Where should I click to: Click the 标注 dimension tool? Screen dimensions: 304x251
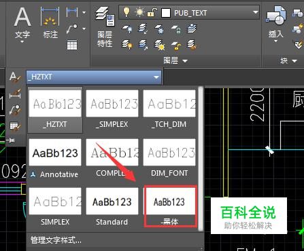50,22
